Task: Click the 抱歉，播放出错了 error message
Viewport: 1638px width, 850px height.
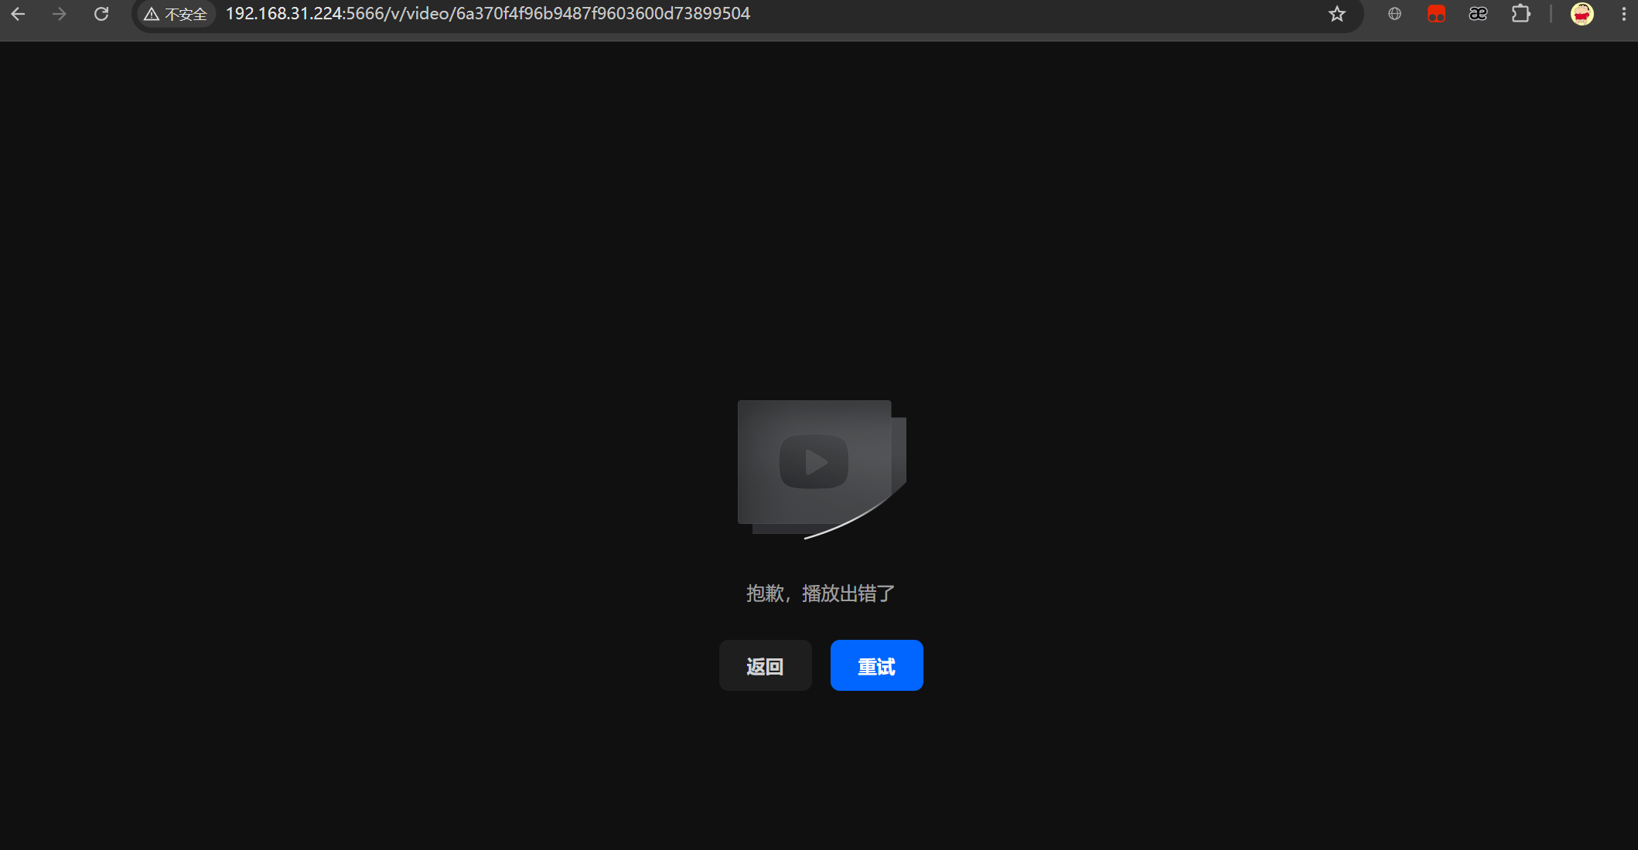Action: point(821,593)
